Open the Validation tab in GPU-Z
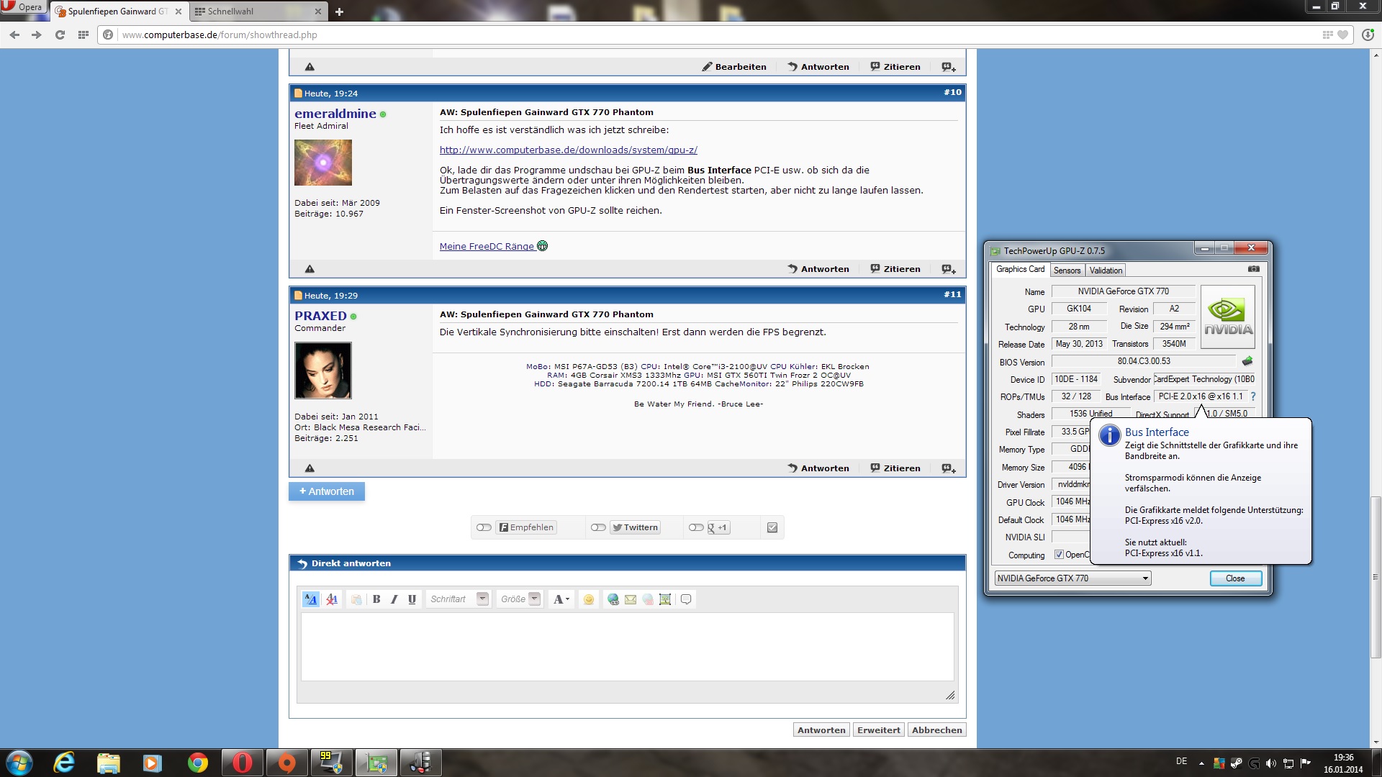Screen dimensions: 1382x777 click(x=1105, y=271)
